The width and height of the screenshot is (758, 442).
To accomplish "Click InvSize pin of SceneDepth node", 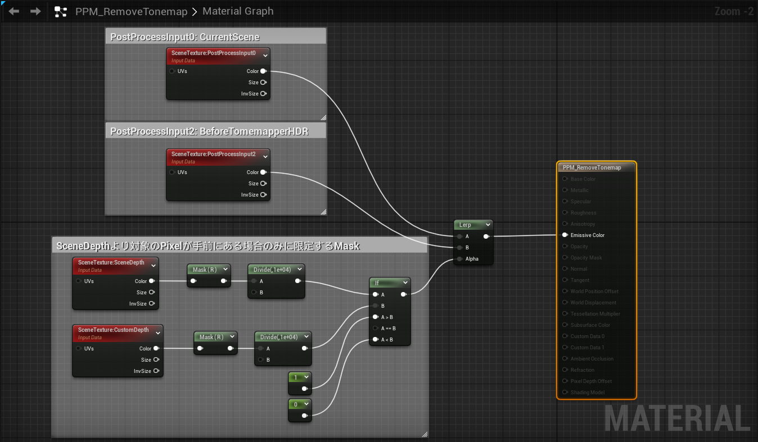I will click(151, 304).
